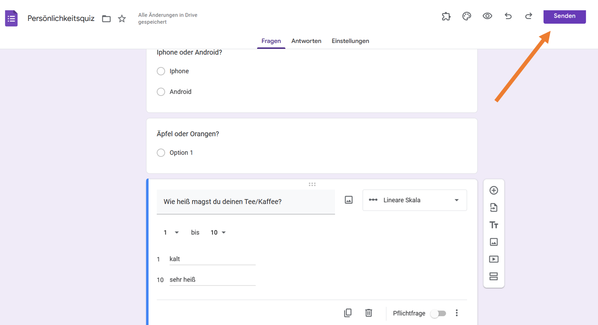Screen dimensions: 598x325
Task: Click the Senden button
Action: 564,16
